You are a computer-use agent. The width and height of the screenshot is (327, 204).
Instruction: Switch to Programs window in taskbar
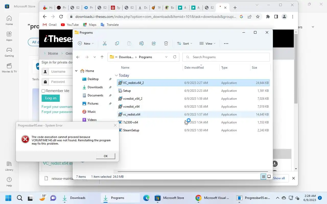click(x=120, y=198)
